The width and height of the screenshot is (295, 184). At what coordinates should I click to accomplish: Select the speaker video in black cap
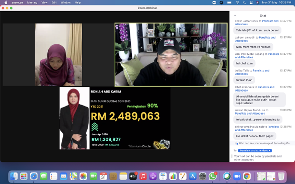171,54
